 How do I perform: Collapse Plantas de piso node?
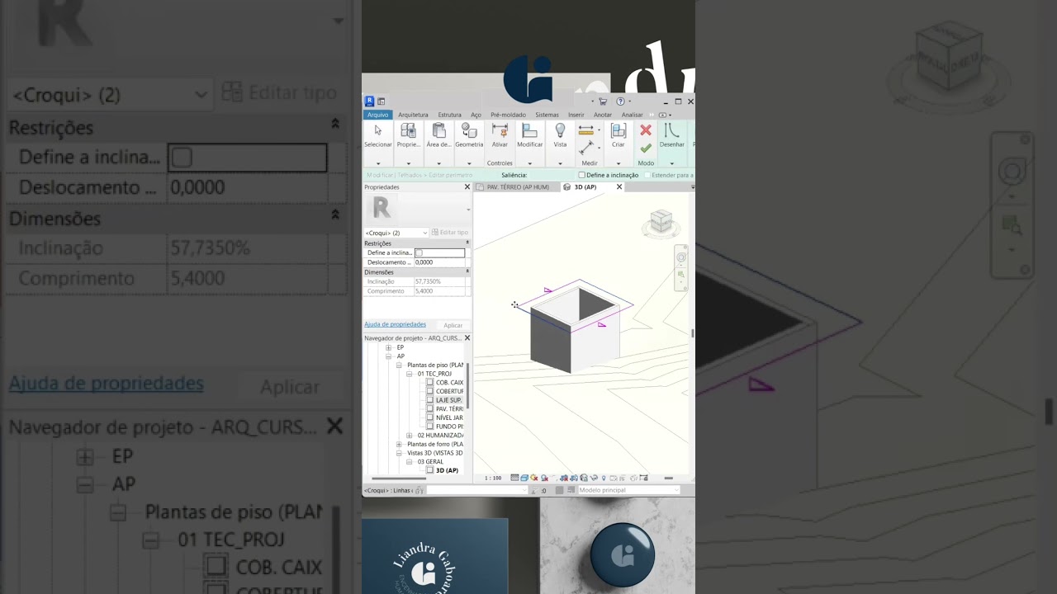click(x=398, y=365)
